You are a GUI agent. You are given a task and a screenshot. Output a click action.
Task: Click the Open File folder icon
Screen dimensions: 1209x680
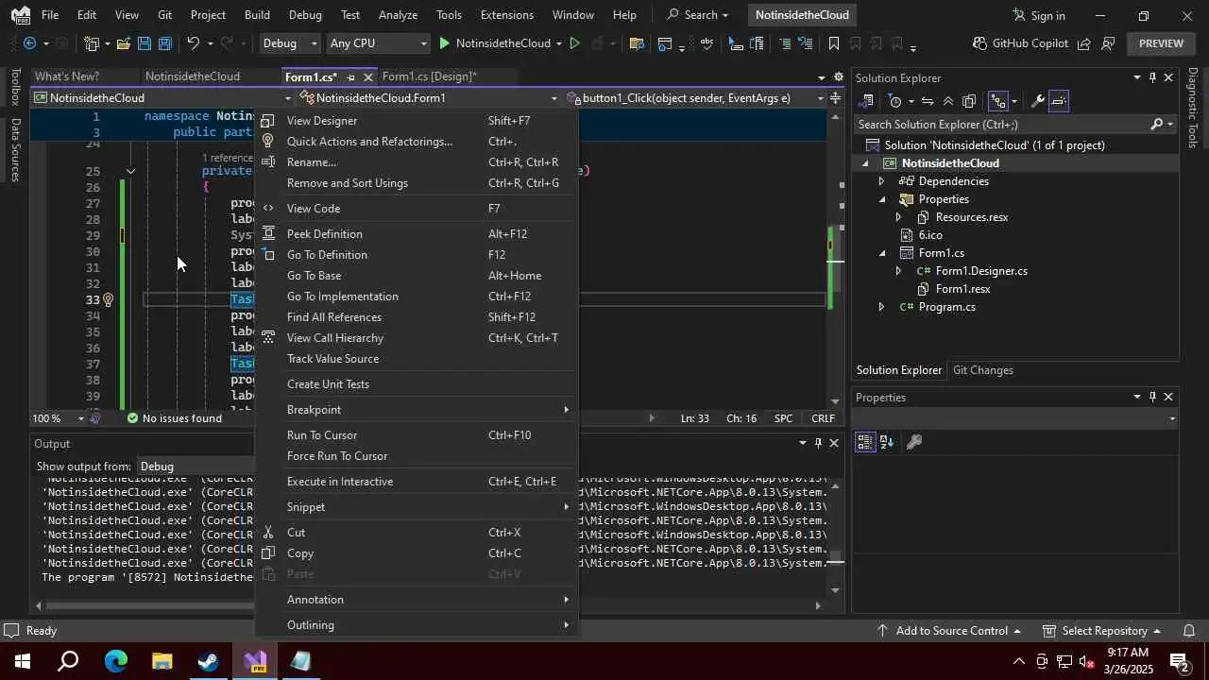123,43
